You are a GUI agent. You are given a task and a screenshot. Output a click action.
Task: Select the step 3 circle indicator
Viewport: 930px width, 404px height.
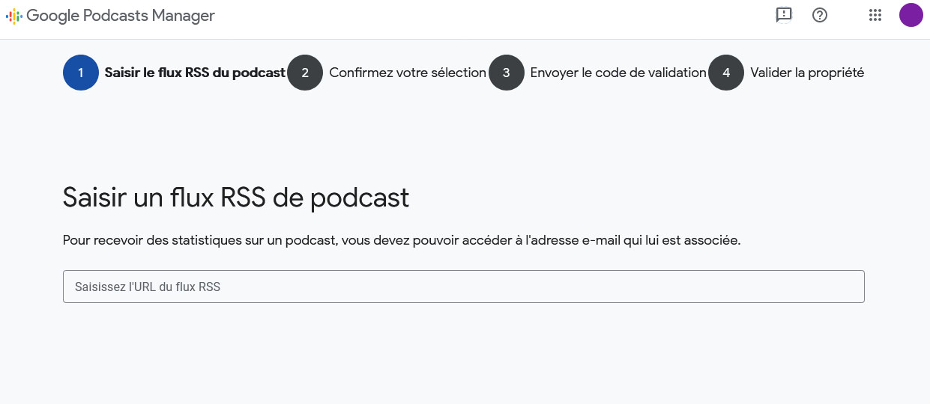pos(507,73)
